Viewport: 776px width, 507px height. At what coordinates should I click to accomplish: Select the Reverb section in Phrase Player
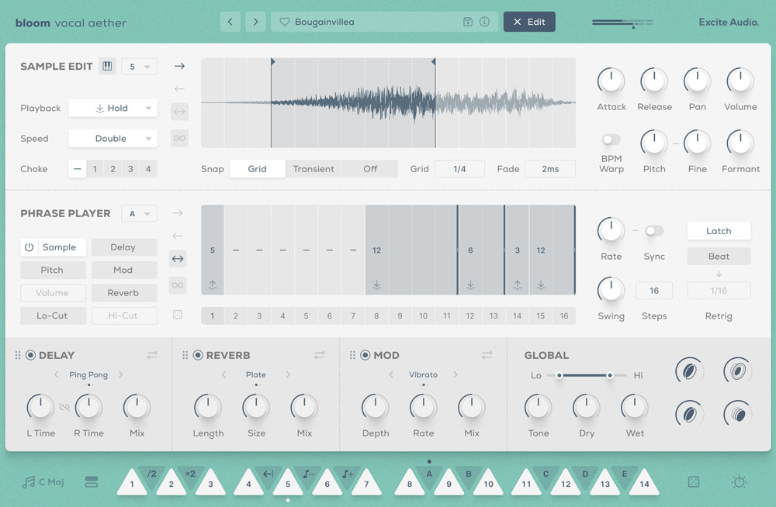(124, 292)
